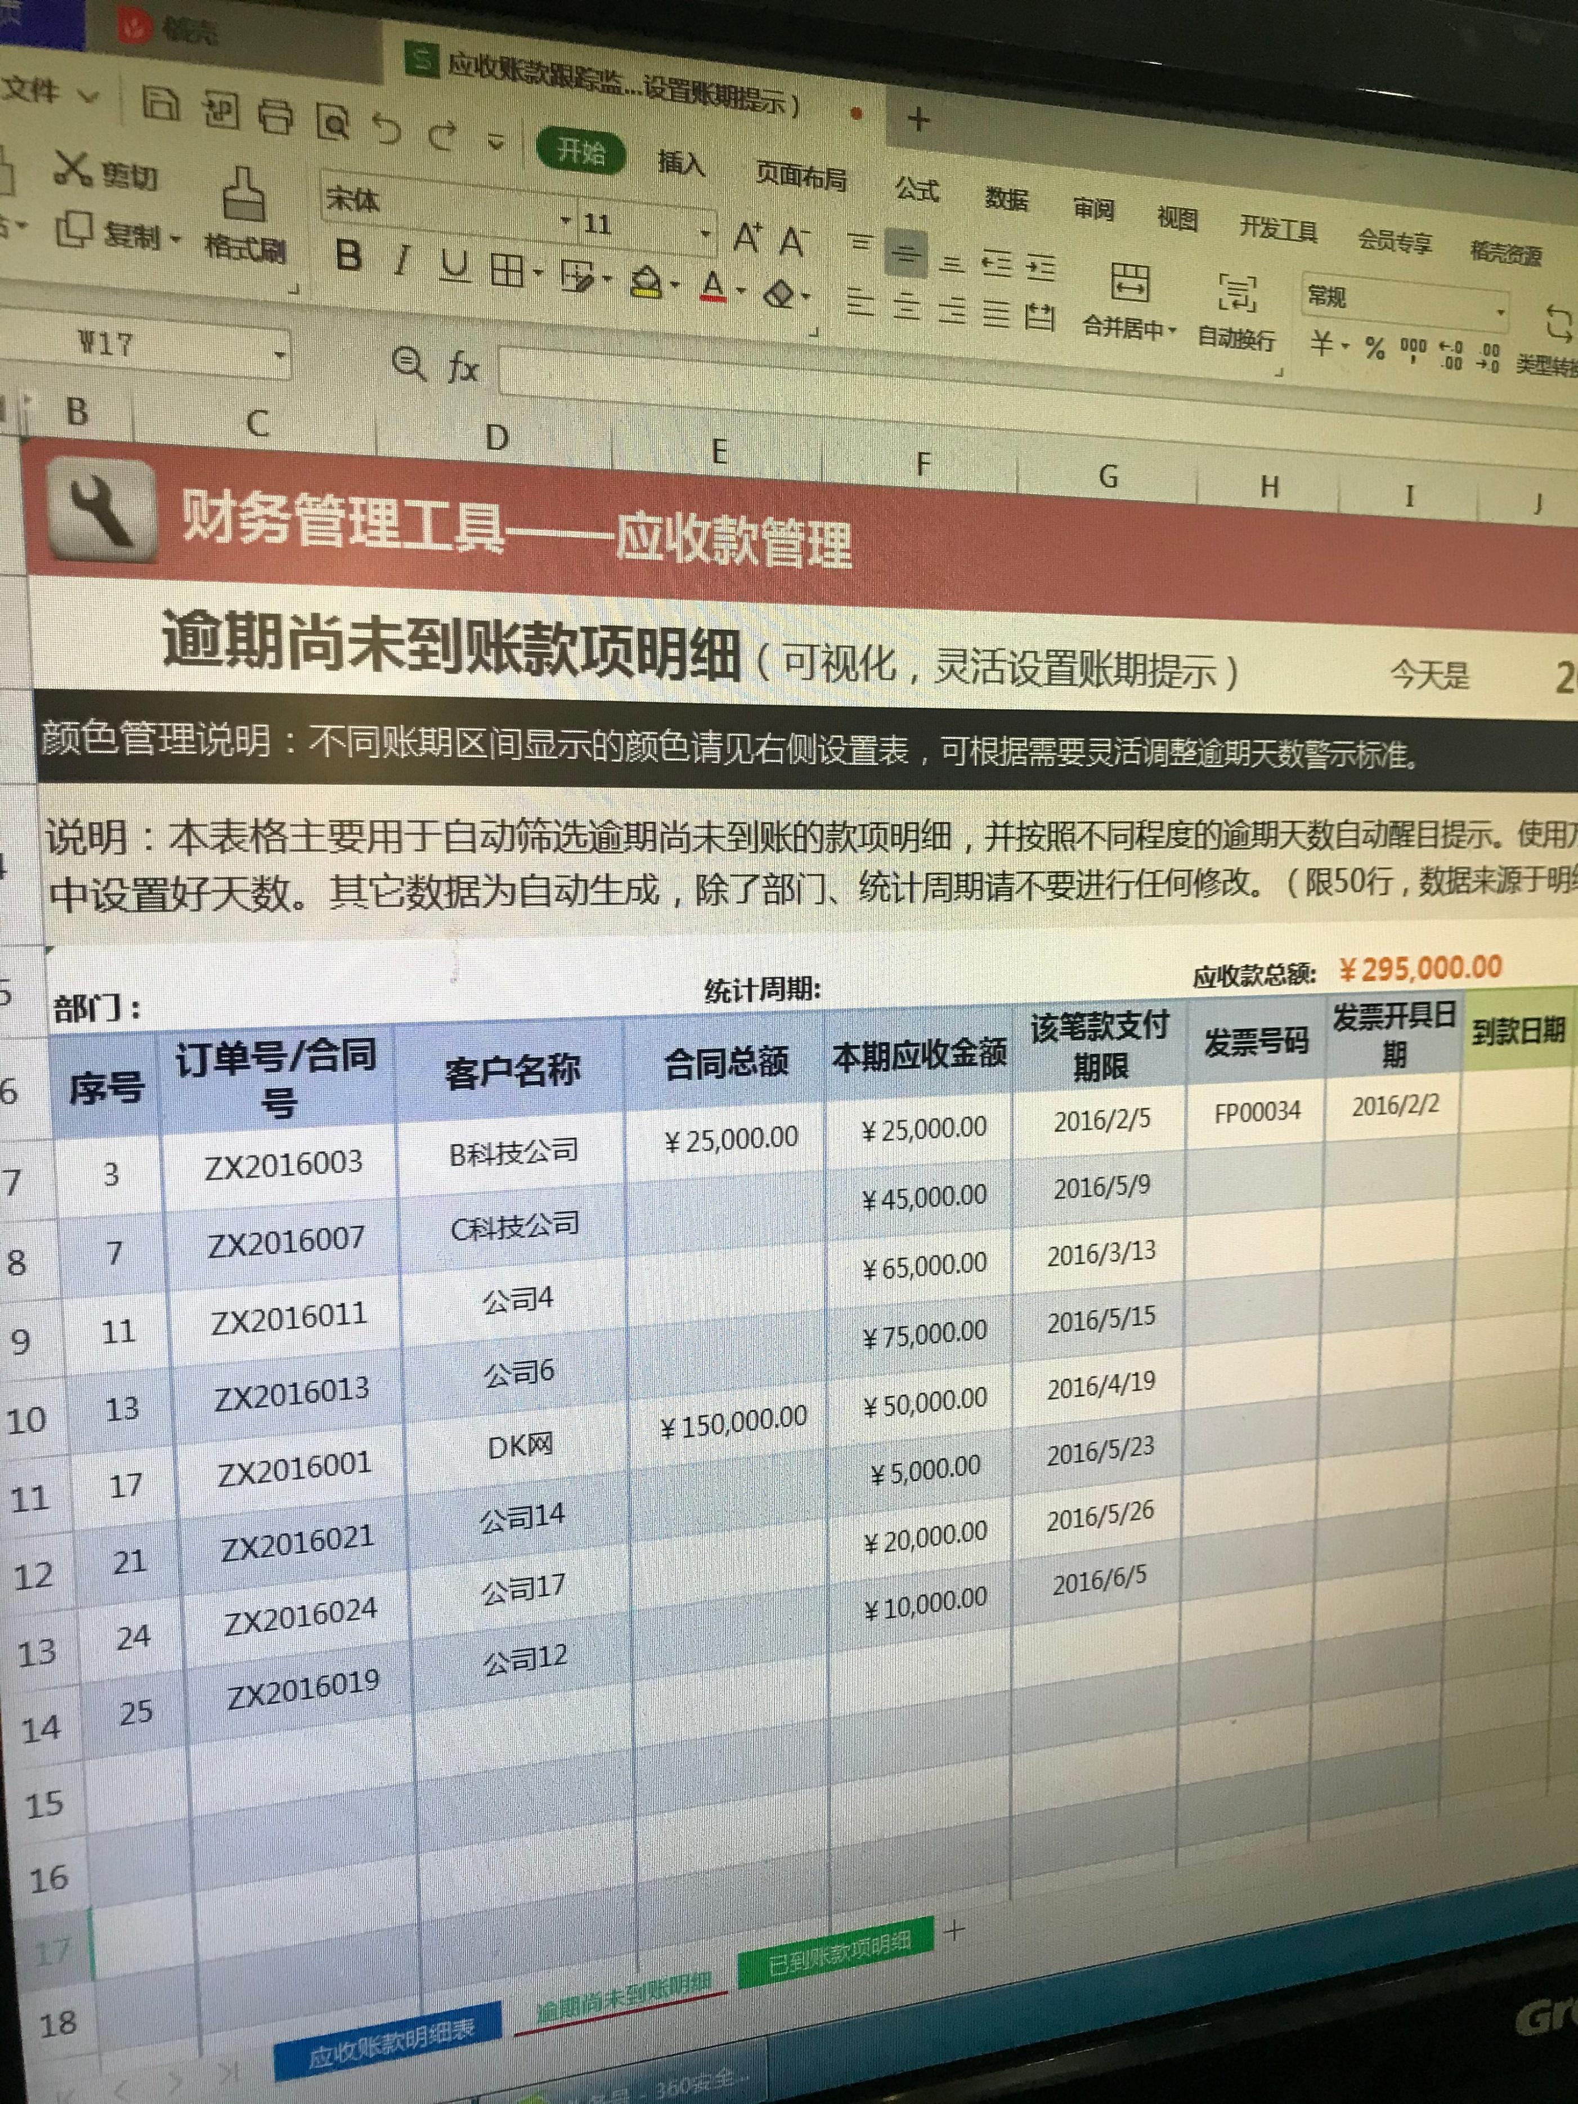This screenshot has height=2104, width=1578.
Task: Click the decrease decimal places icon
Action: click(x=1489, y=359)
